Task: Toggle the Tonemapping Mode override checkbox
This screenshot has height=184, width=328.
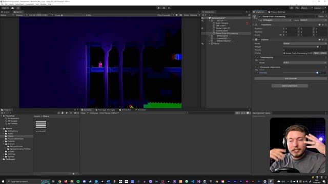Action: pos(257,62)
